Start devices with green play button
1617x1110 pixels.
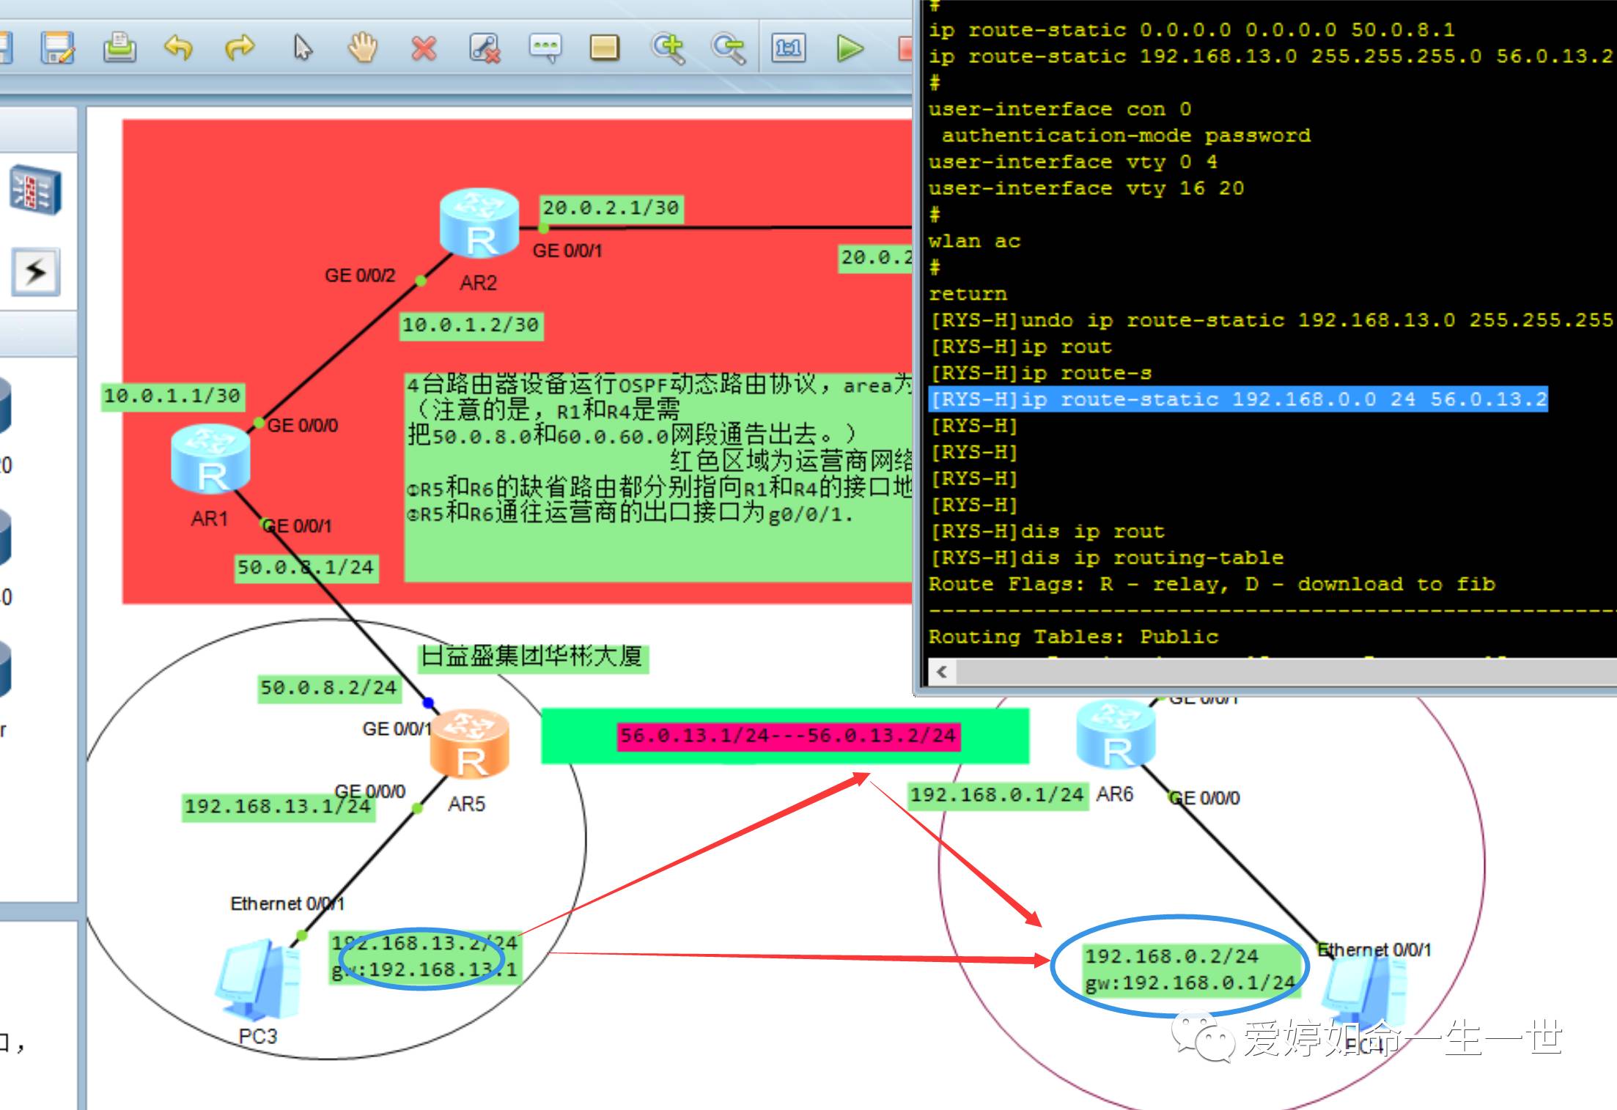pos(850,48)
